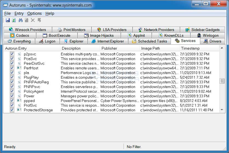Screen dimensions: 229x153
Task: Open the LSA Providers tab
Action: click(x=112, y=30)
